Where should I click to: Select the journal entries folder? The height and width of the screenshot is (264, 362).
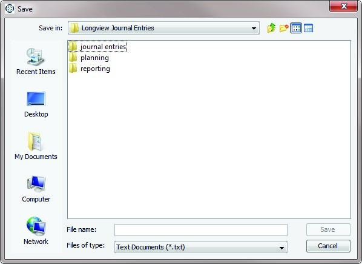97,47
